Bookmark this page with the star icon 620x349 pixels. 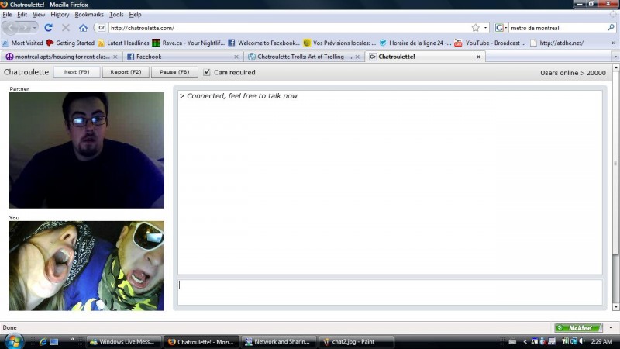coord(475,28)
